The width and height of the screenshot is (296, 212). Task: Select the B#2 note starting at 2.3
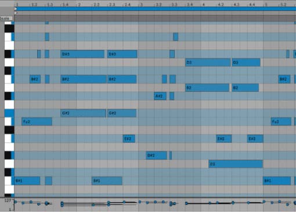(x=122, y=79)
